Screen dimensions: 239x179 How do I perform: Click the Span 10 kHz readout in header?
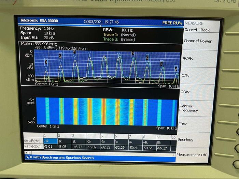point(38,33)
